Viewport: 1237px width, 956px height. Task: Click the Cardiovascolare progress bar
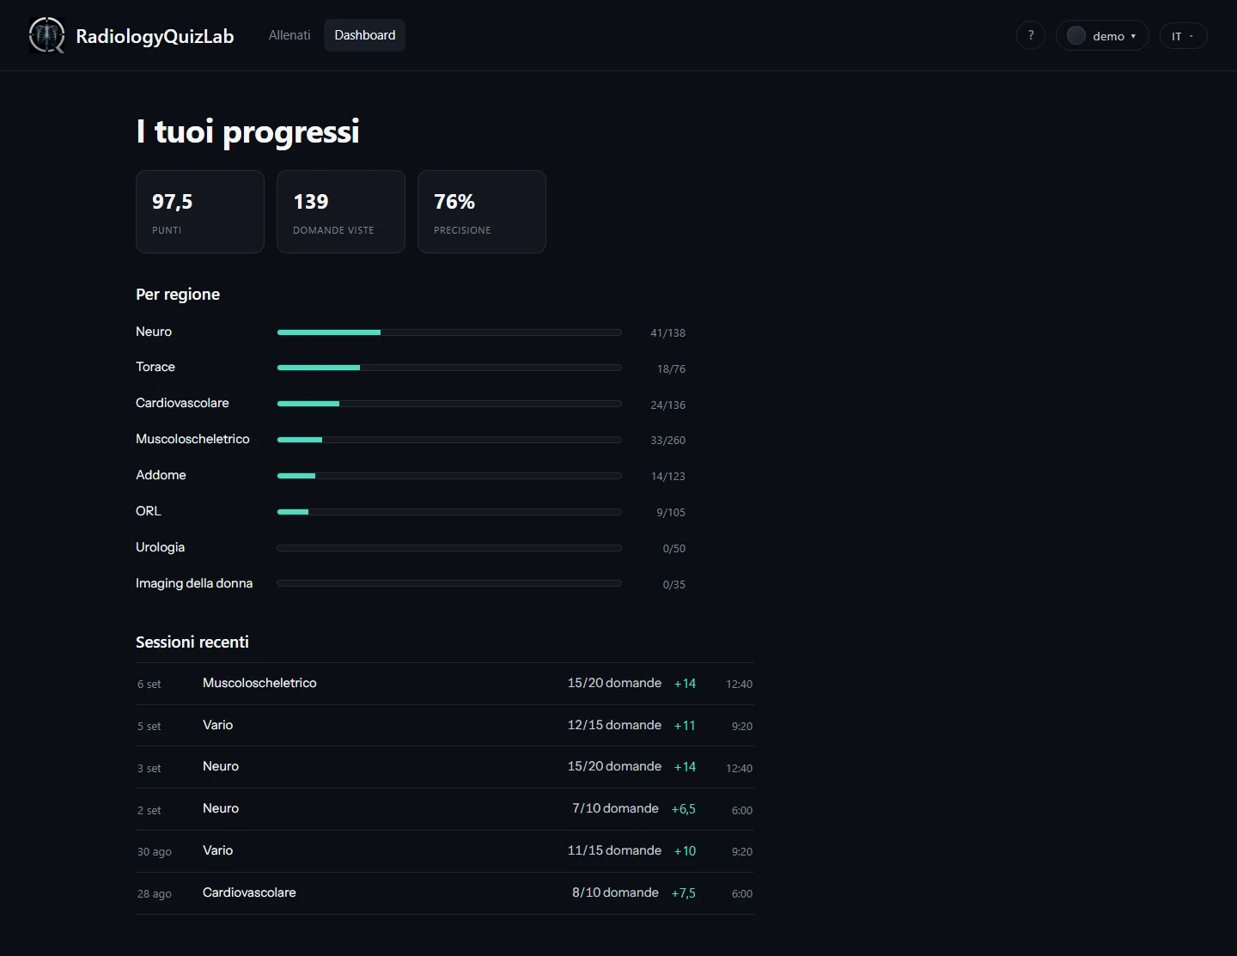coord(449,404)
